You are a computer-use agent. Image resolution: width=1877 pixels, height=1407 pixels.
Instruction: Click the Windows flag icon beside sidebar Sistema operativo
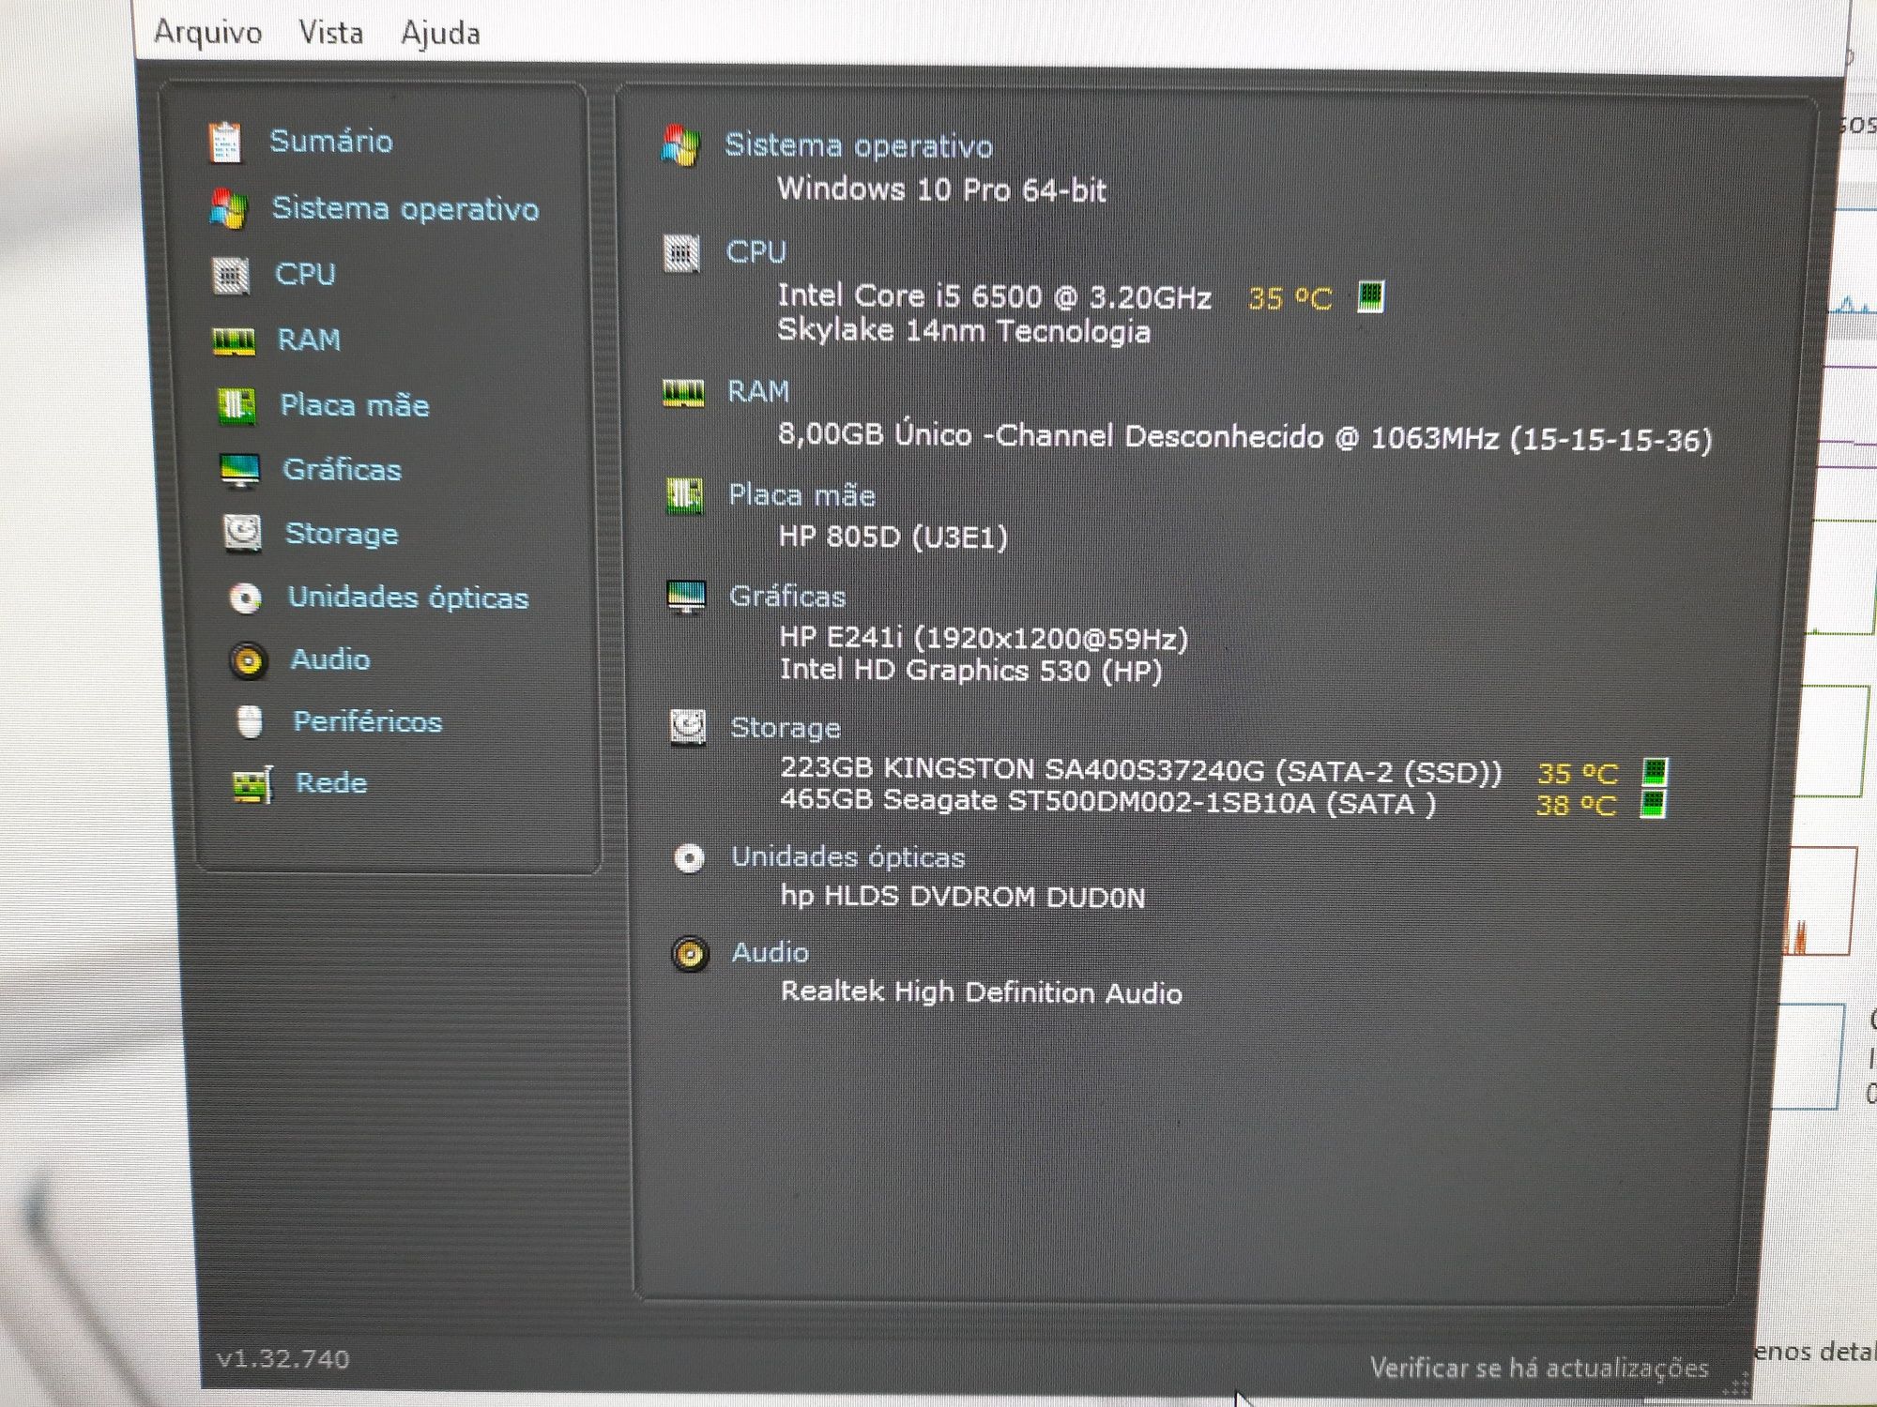228,208
